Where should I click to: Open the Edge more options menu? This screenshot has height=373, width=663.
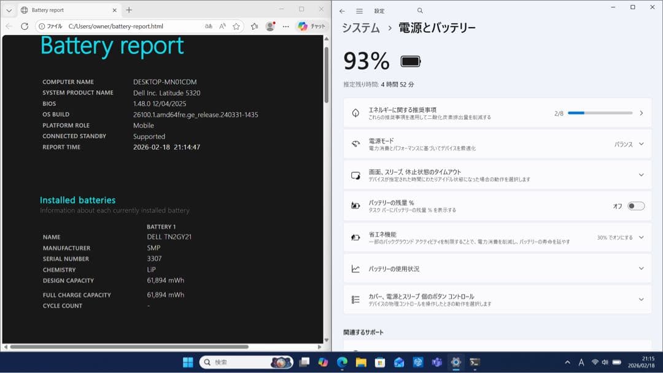pos(285,26)
